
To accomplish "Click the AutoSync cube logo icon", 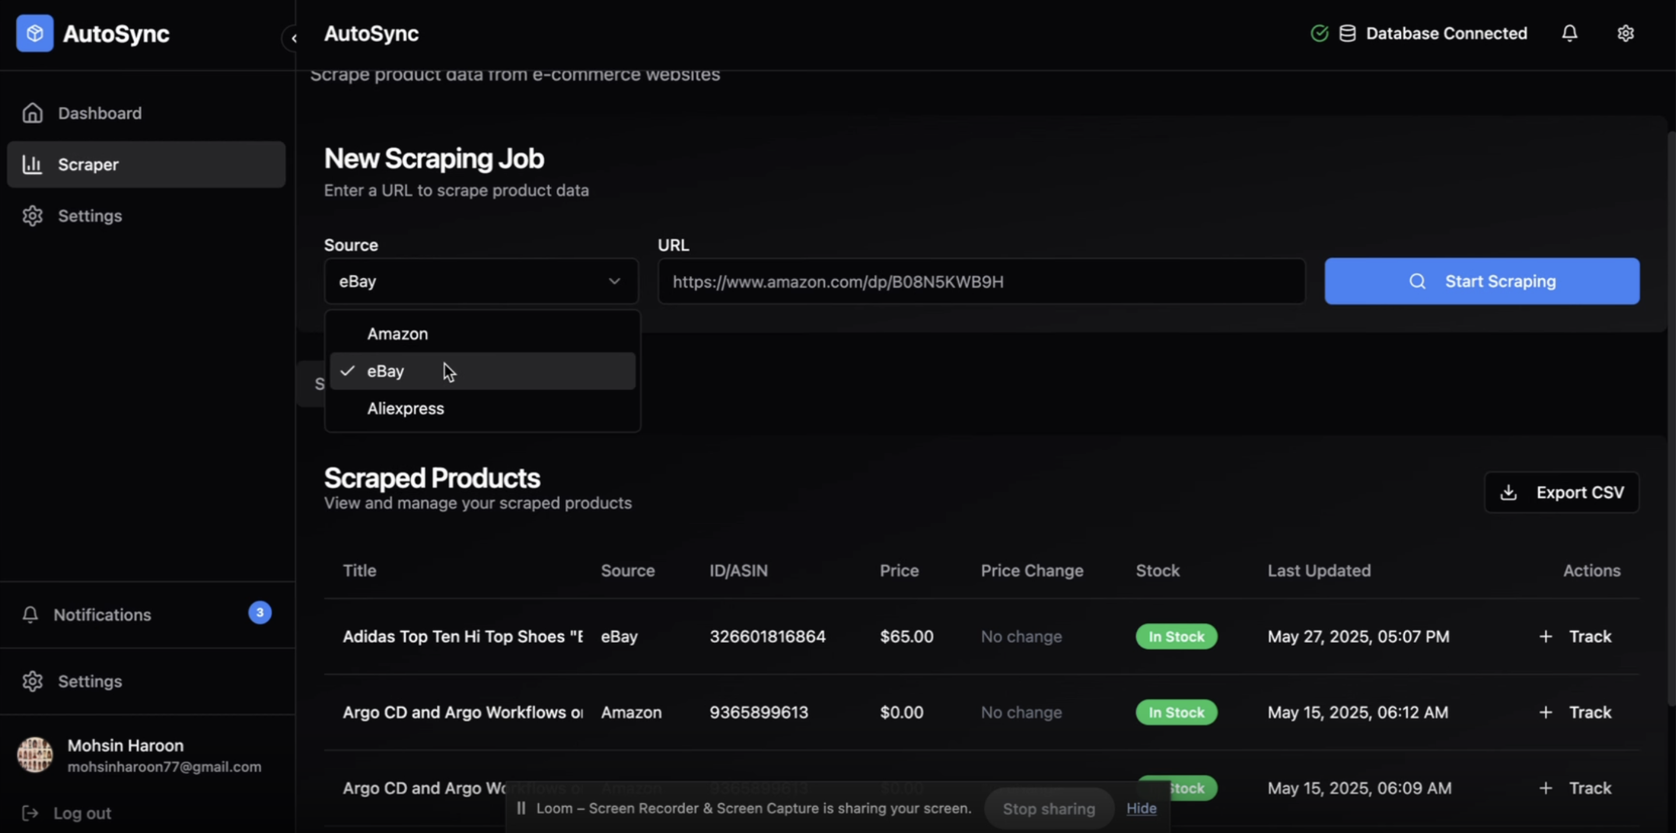I will (34, 33).
